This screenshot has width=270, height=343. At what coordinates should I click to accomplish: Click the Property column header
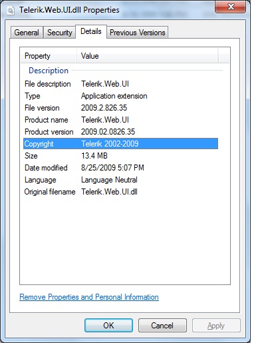(x=49, y=56)
